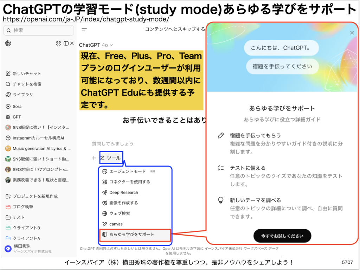Open 業務改善できる！現状と目標 GPT
360x270 pixels.
click(x=37, y=180)
